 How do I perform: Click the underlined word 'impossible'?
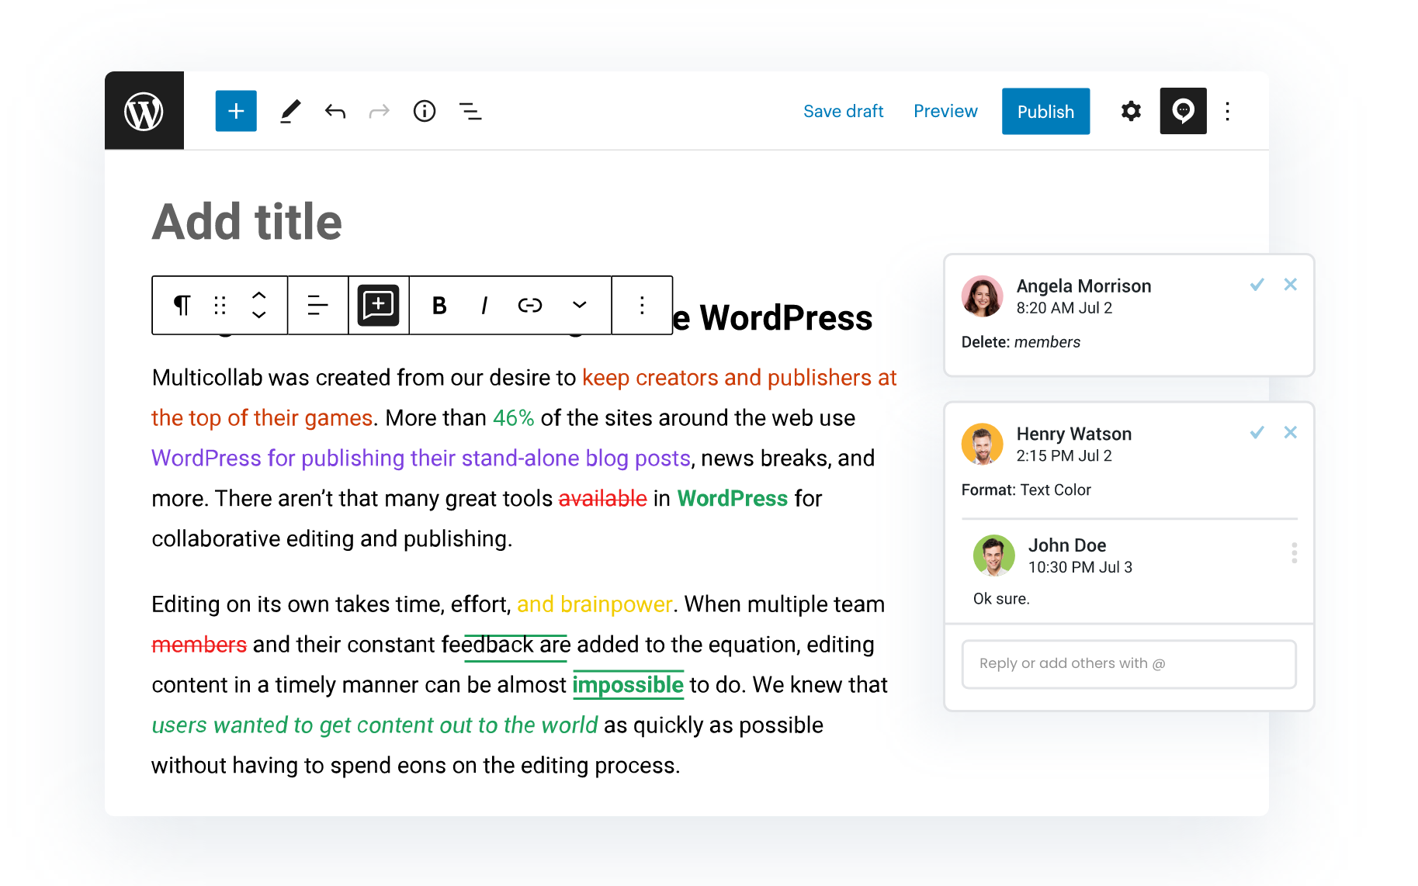[x=628, y=685]
